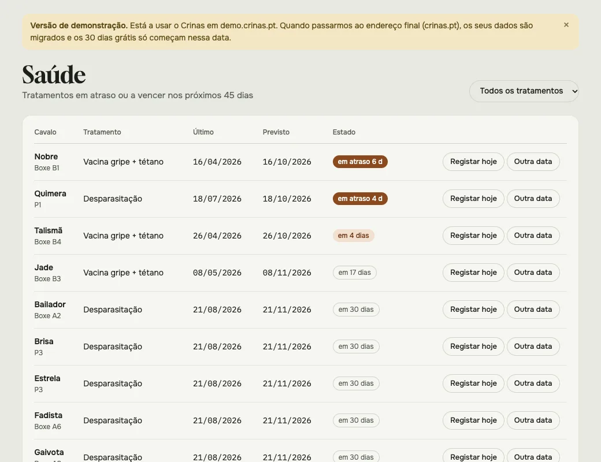Click 'Registar hoje' for Estrela
Screen dimensions: 601x462
(x=473, y=383)
